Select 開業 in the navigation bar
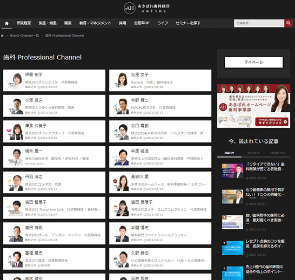 pyautogui.click(x=68, y=23)
